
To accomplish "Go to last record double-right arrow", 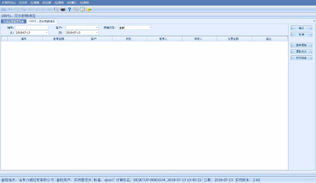I will (x=50, y=9).
